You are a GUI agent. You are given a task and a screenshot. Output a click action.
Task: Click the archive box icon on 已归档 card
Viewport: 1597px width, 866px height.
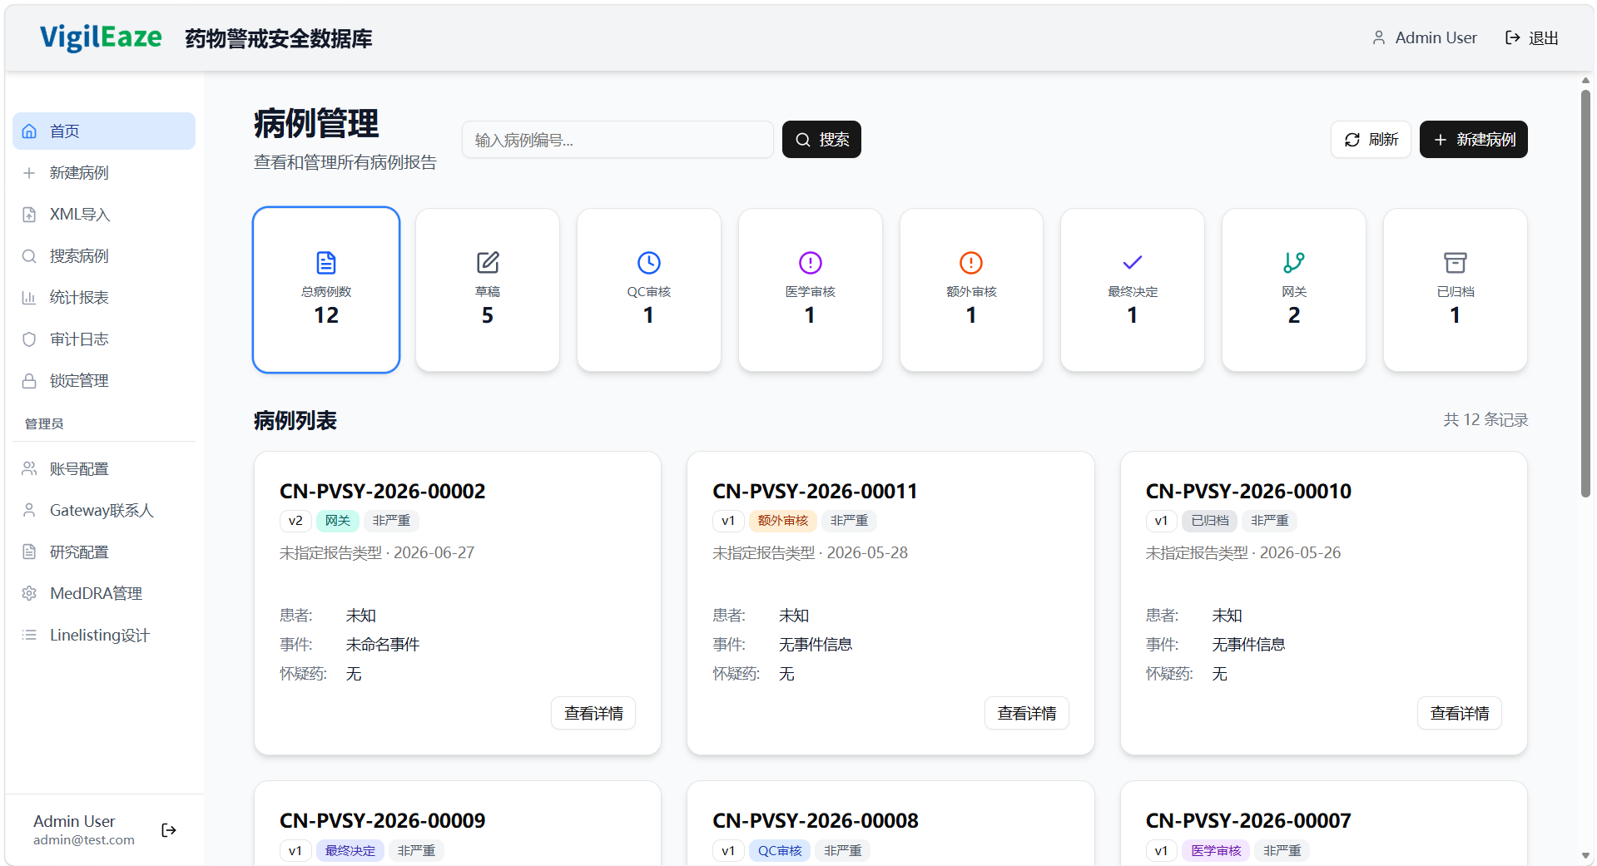[x=1456, y=263]
